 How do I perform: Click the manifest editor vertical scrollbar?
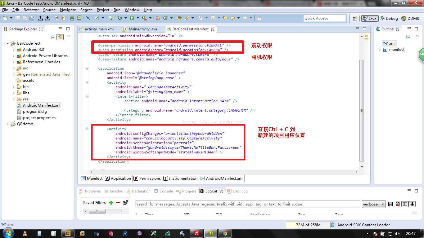pyautogui.click(x=362, y=111)
